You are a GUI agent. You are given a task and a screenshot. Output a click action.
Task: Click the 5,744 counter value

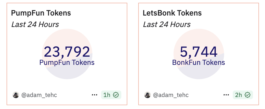[x=199, y=52]
